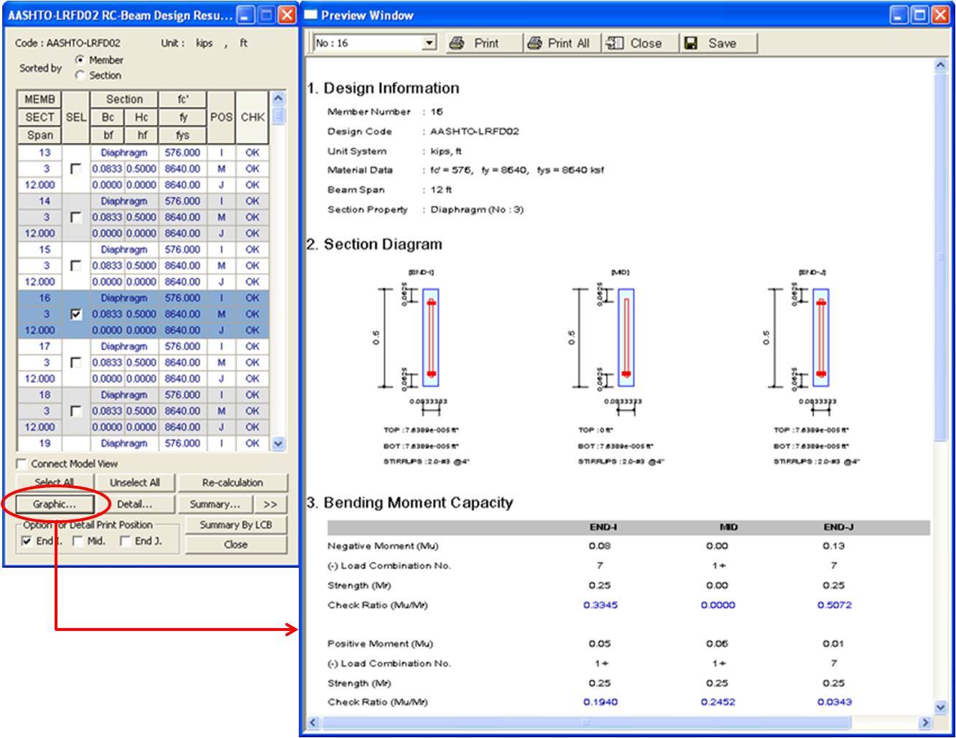This screenshot has width=956, height=738.
Task: Check the End J. print position option
Action: (125, 541)
